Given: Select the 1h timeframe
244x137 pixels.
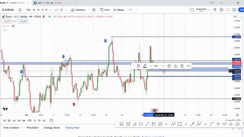Looking at the screenshot, I should [x=34, y=10].
